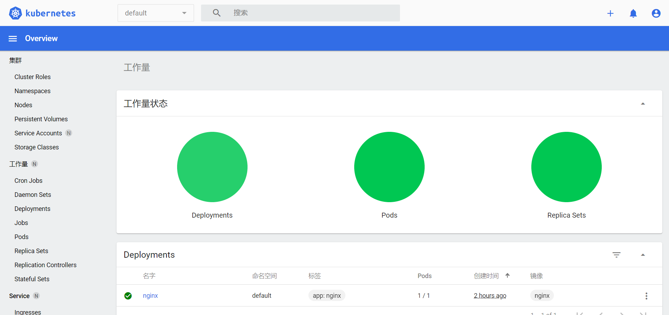Open notifications bell icon

coord(633,13)
